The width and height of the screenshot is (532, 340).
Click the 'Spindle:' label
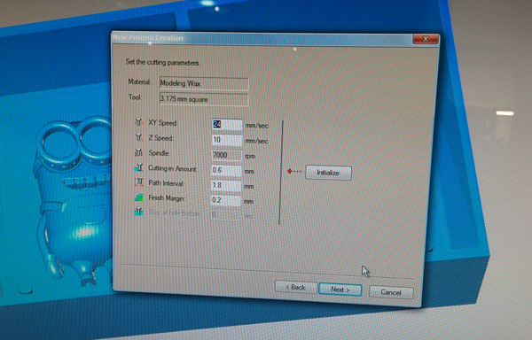click(159, 153)
